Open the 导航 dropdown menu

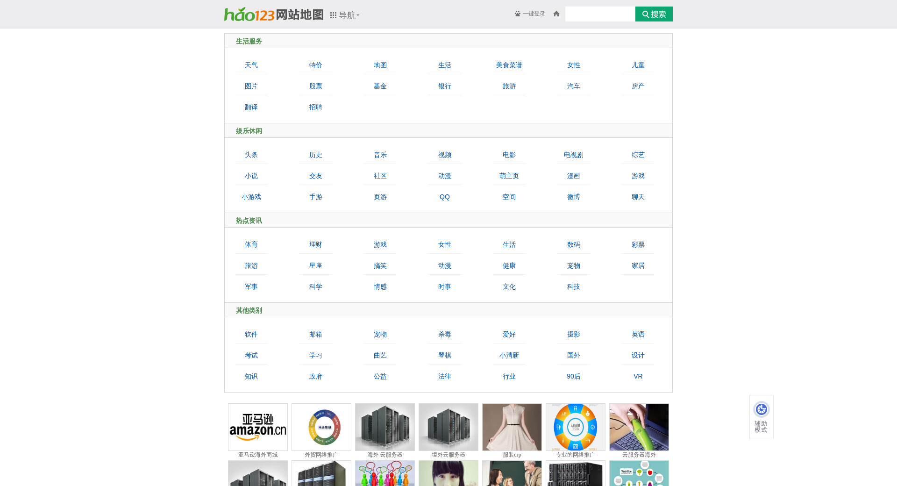[345, 15]
